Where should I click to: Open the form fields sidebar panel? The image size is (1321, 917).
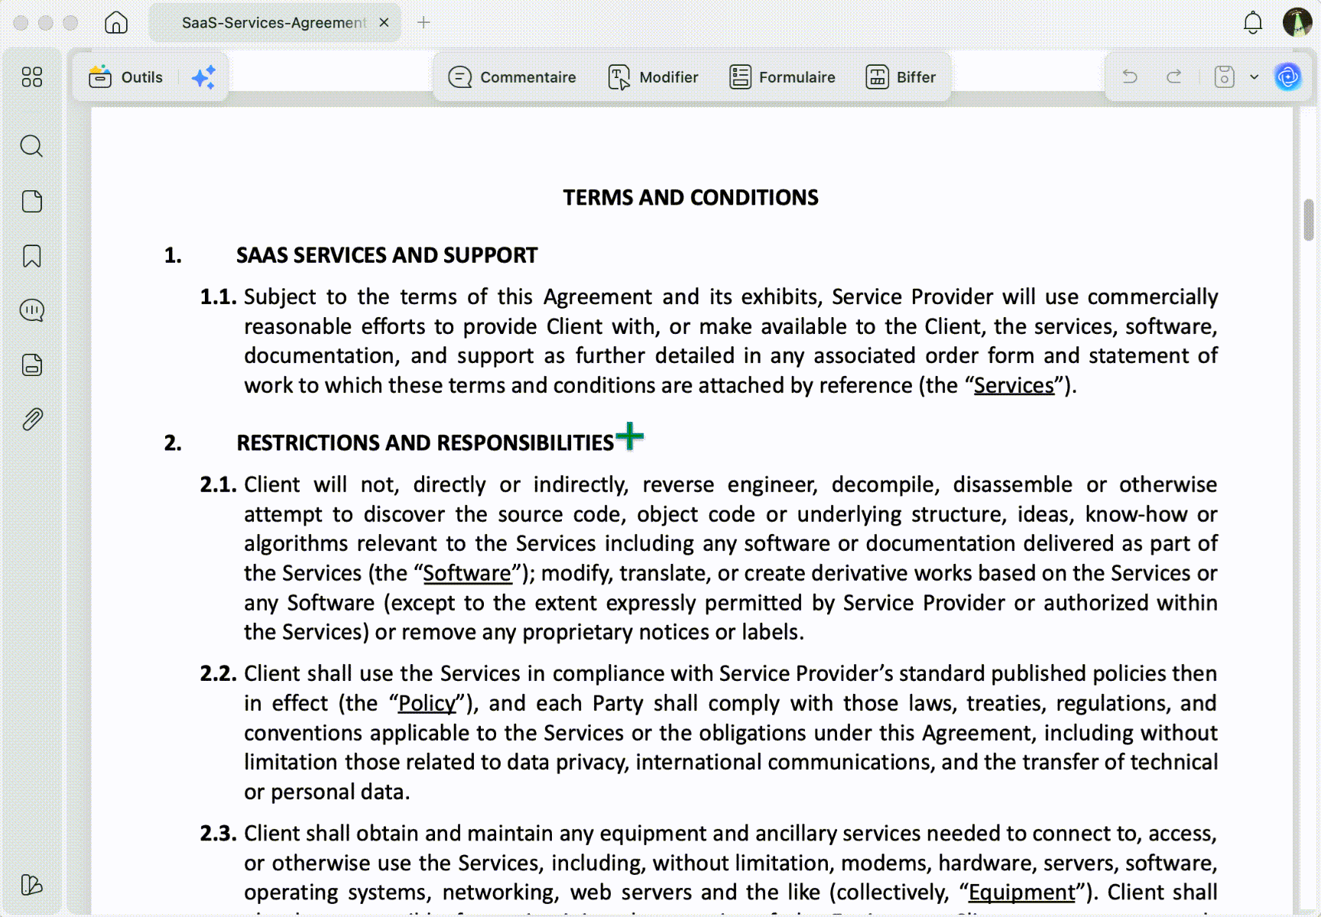[x=32, y=365]
